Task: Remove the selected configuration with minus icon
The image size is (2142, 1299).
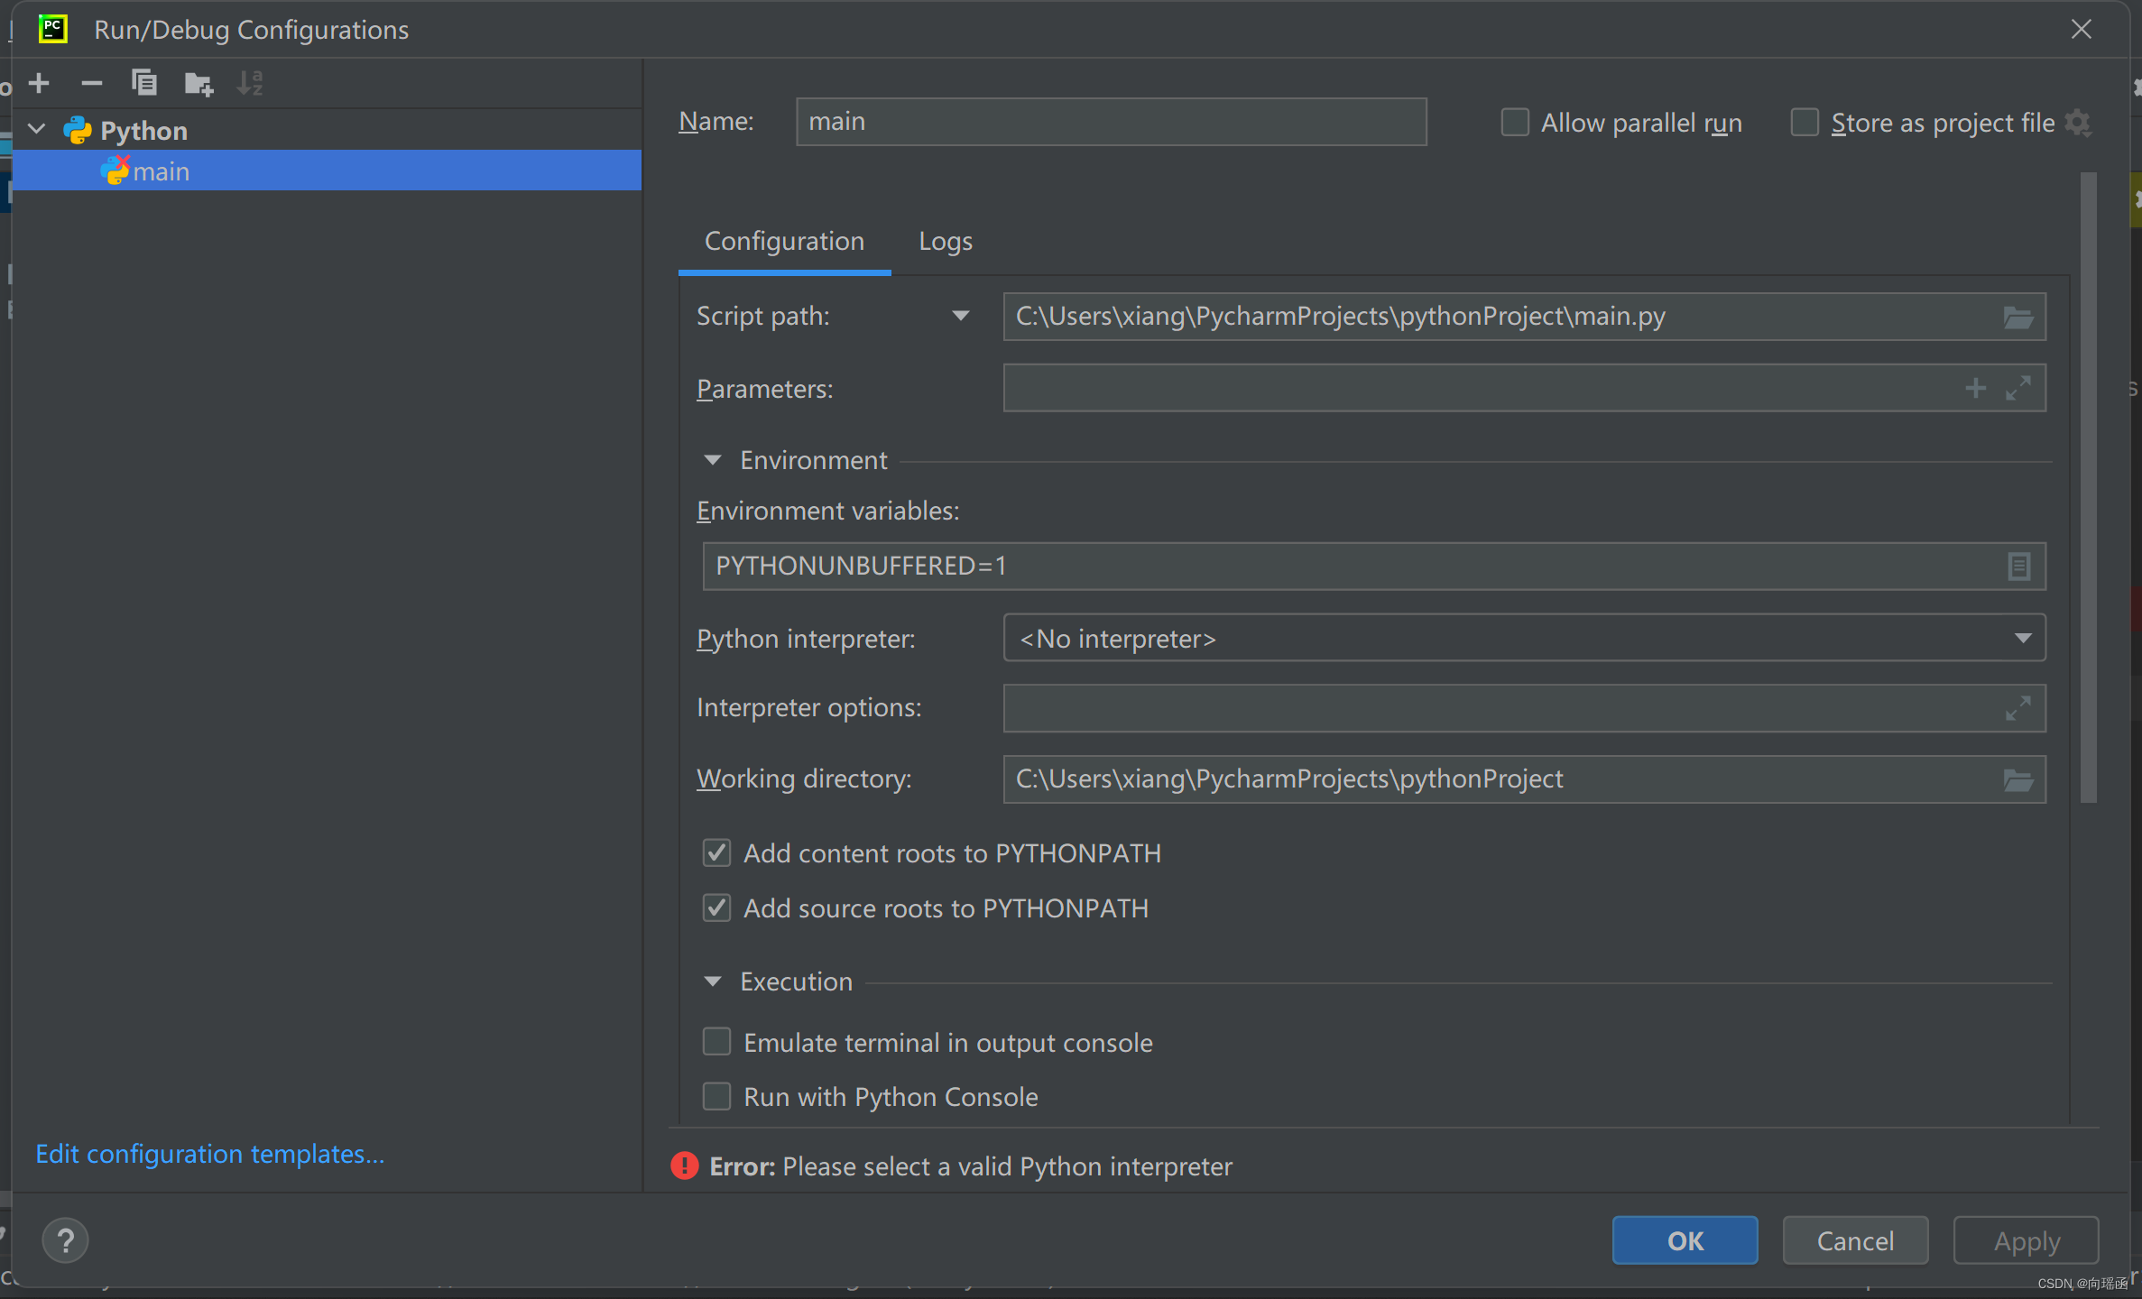Action: point(91,84)
